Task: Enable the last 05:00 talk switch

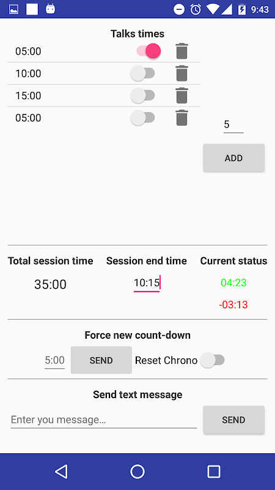Action: click(x=142, y=118)
